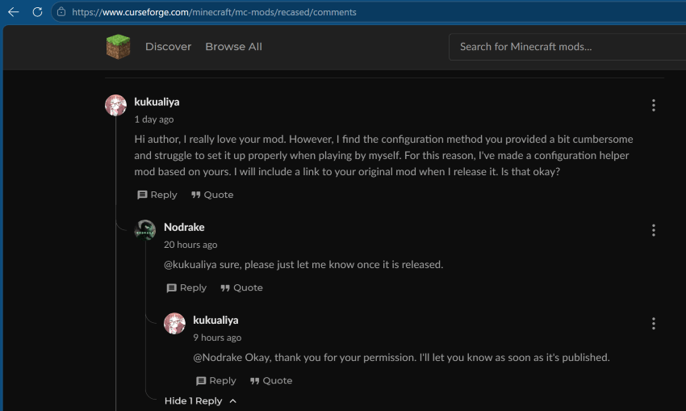Screen dimensions: 686x411
Task: Click the '20 hours ago' timestamp
Action: [190, 245]
